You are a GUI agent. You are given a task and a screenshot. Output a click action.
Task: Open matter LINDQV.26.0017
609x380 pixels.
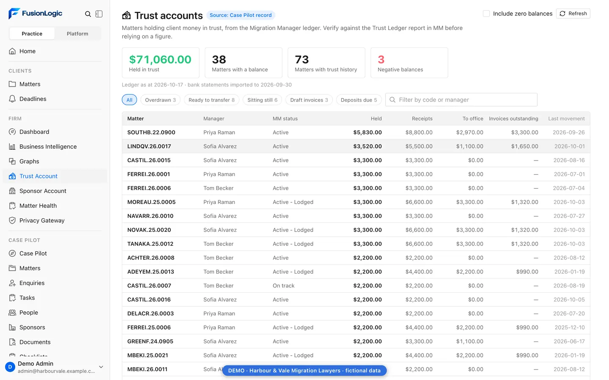356,146
